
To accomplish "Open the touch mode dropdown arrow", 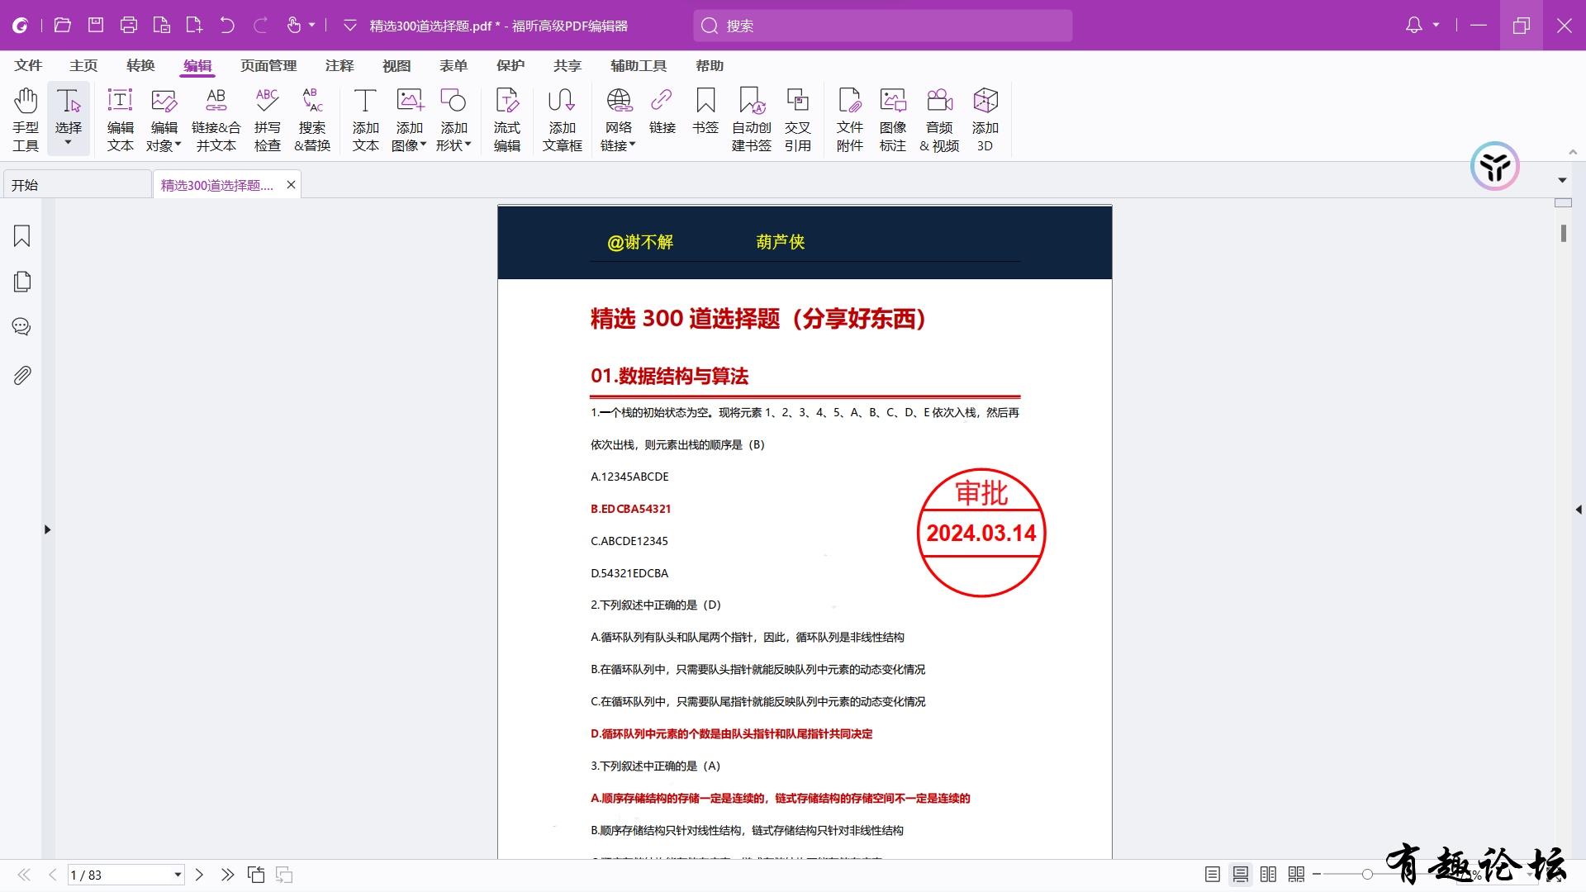I will pyautogui.click(x=312, y=26).
